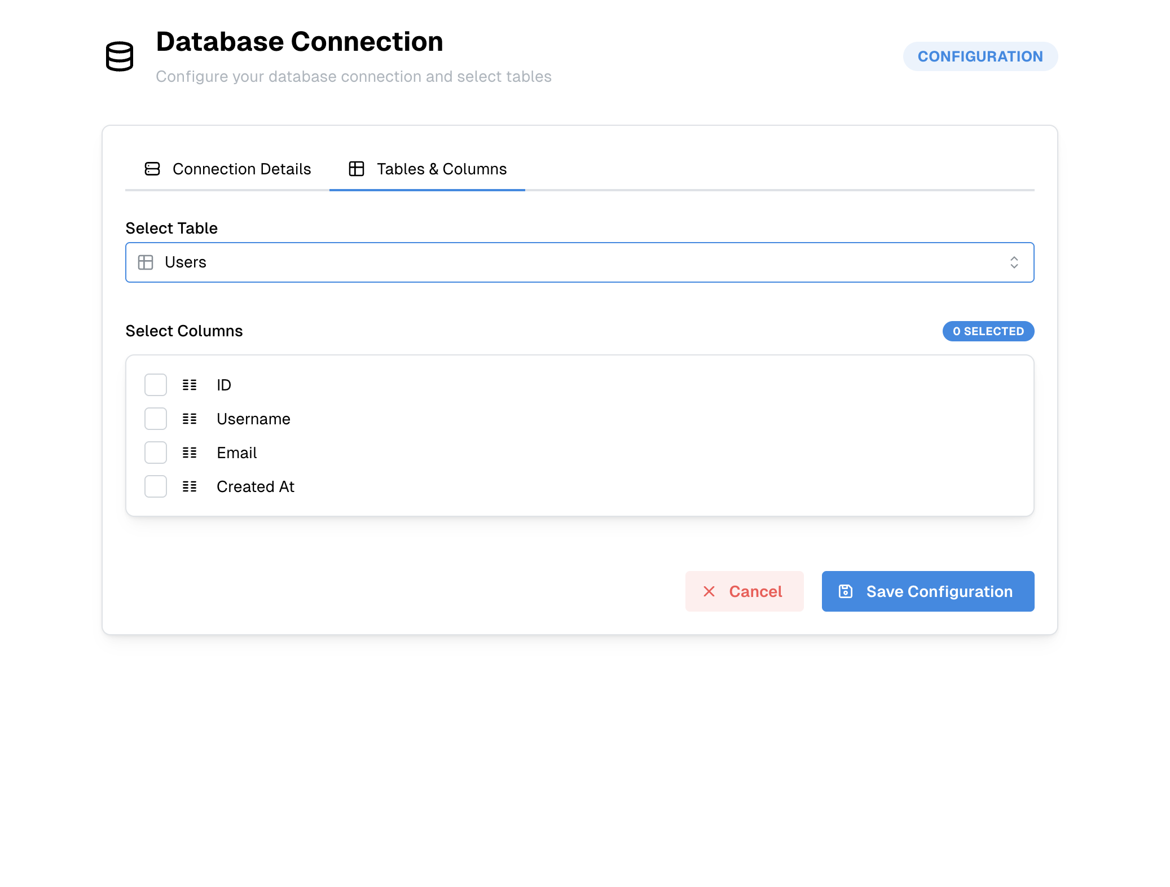Click the 0 SELECTED badge
Screen dimensions: 1170x887
coord(988,331)
